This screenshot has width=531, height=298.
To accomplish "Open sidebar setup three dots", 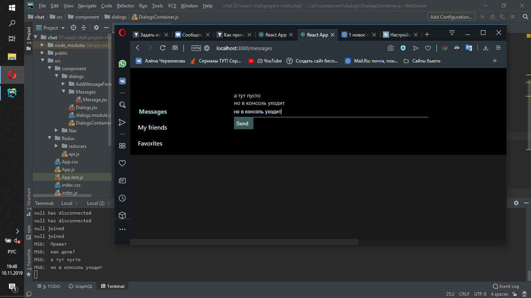I will pos(122,229).
